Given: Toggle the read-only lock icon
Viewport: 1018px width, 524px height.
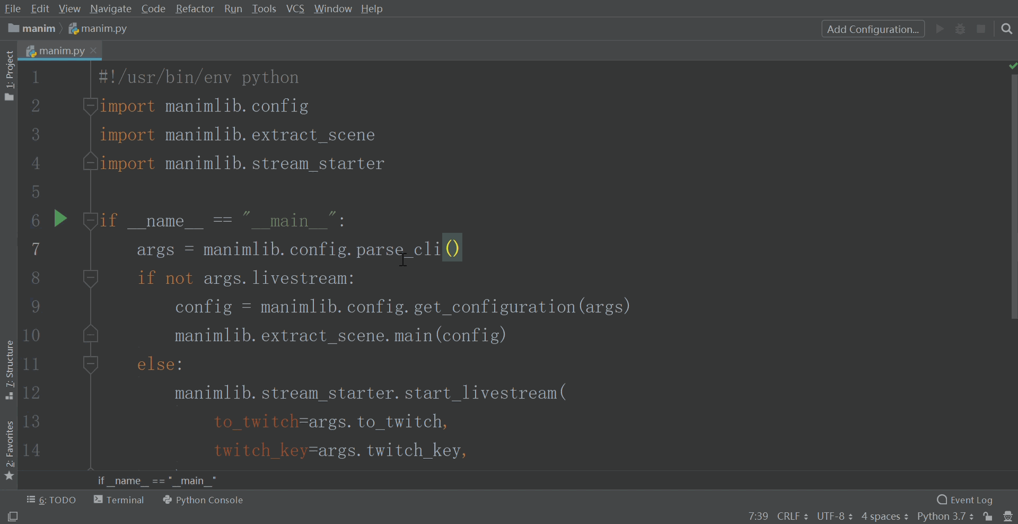Looking at the screenshot, I should click(x=987, y=516).
